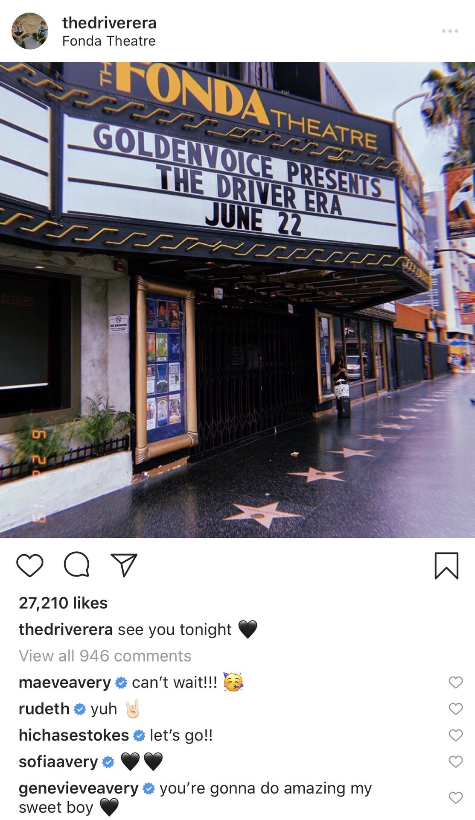
Task: Like sofiaavery's comment heart
Action: pos(456,761)
